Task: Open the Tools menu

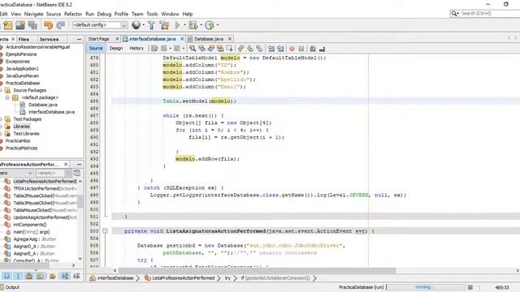Action: [x=152, y=14]
